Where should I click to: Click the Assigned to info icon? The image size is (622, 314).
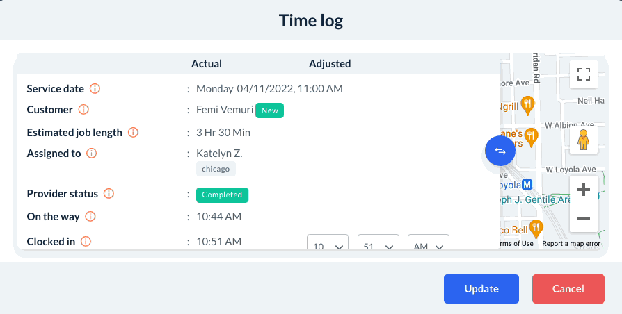click(x=91, y=154)
